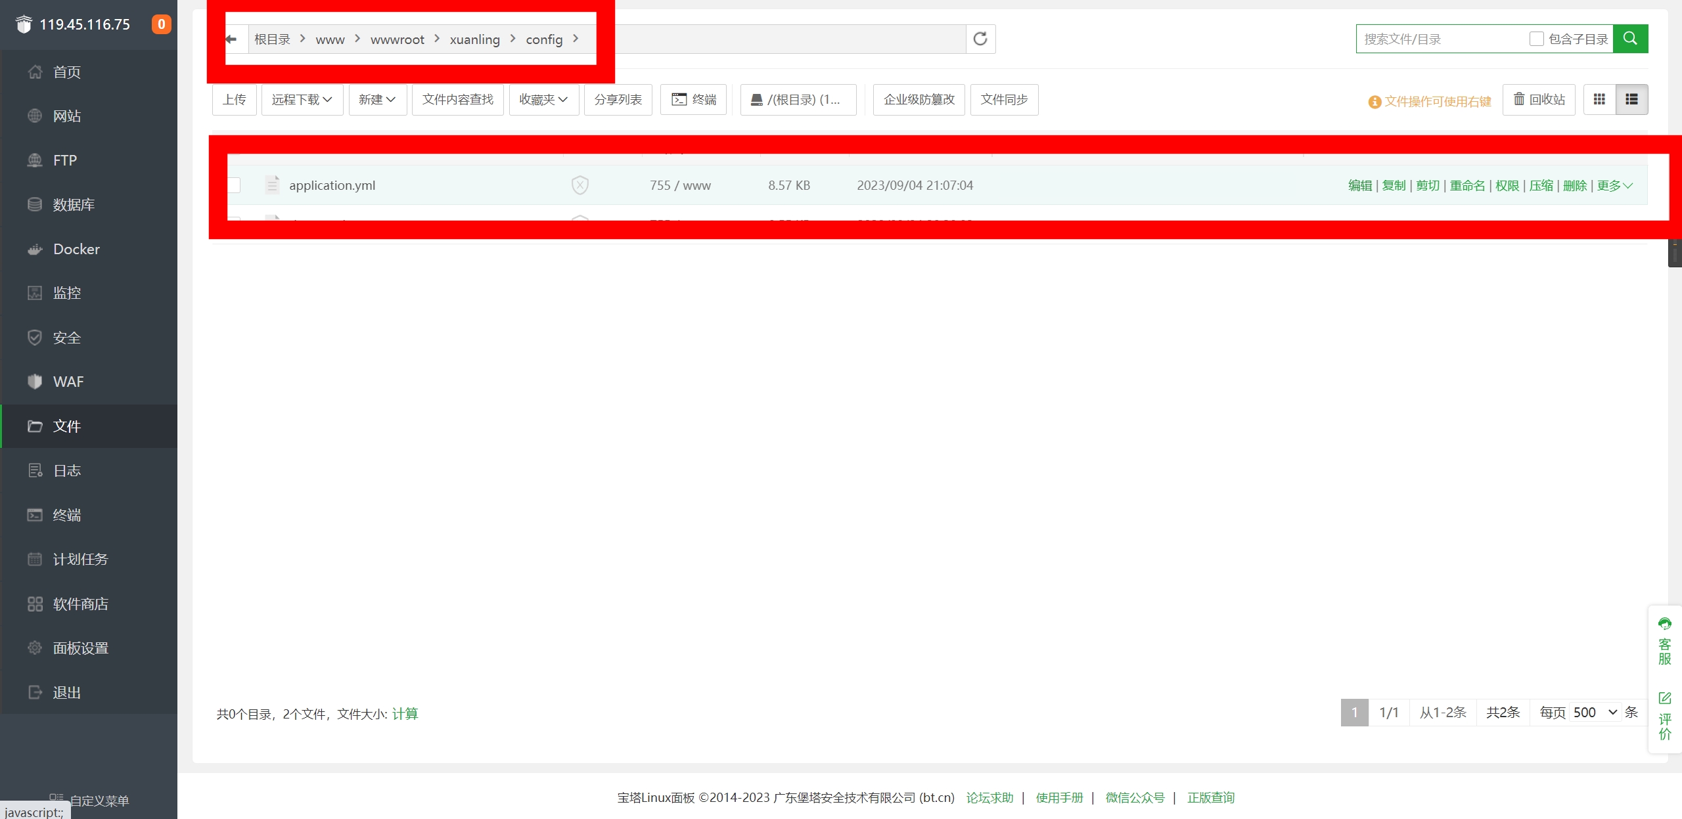Viewport: 1682px width, 819px height.
Task: Click the refresh directory icon
Action: [x=980, y=39]
